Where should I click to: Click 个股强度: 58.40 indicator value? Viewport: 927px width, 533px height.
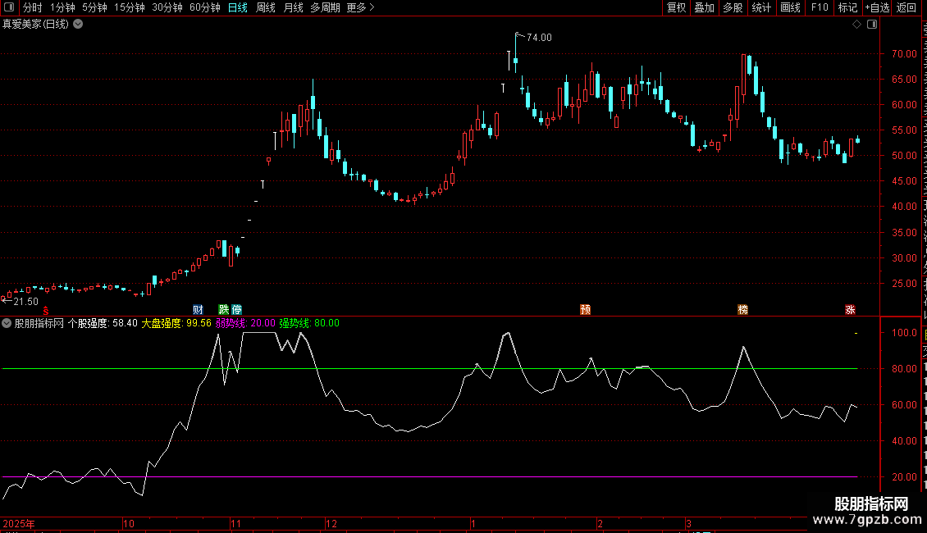103,323
